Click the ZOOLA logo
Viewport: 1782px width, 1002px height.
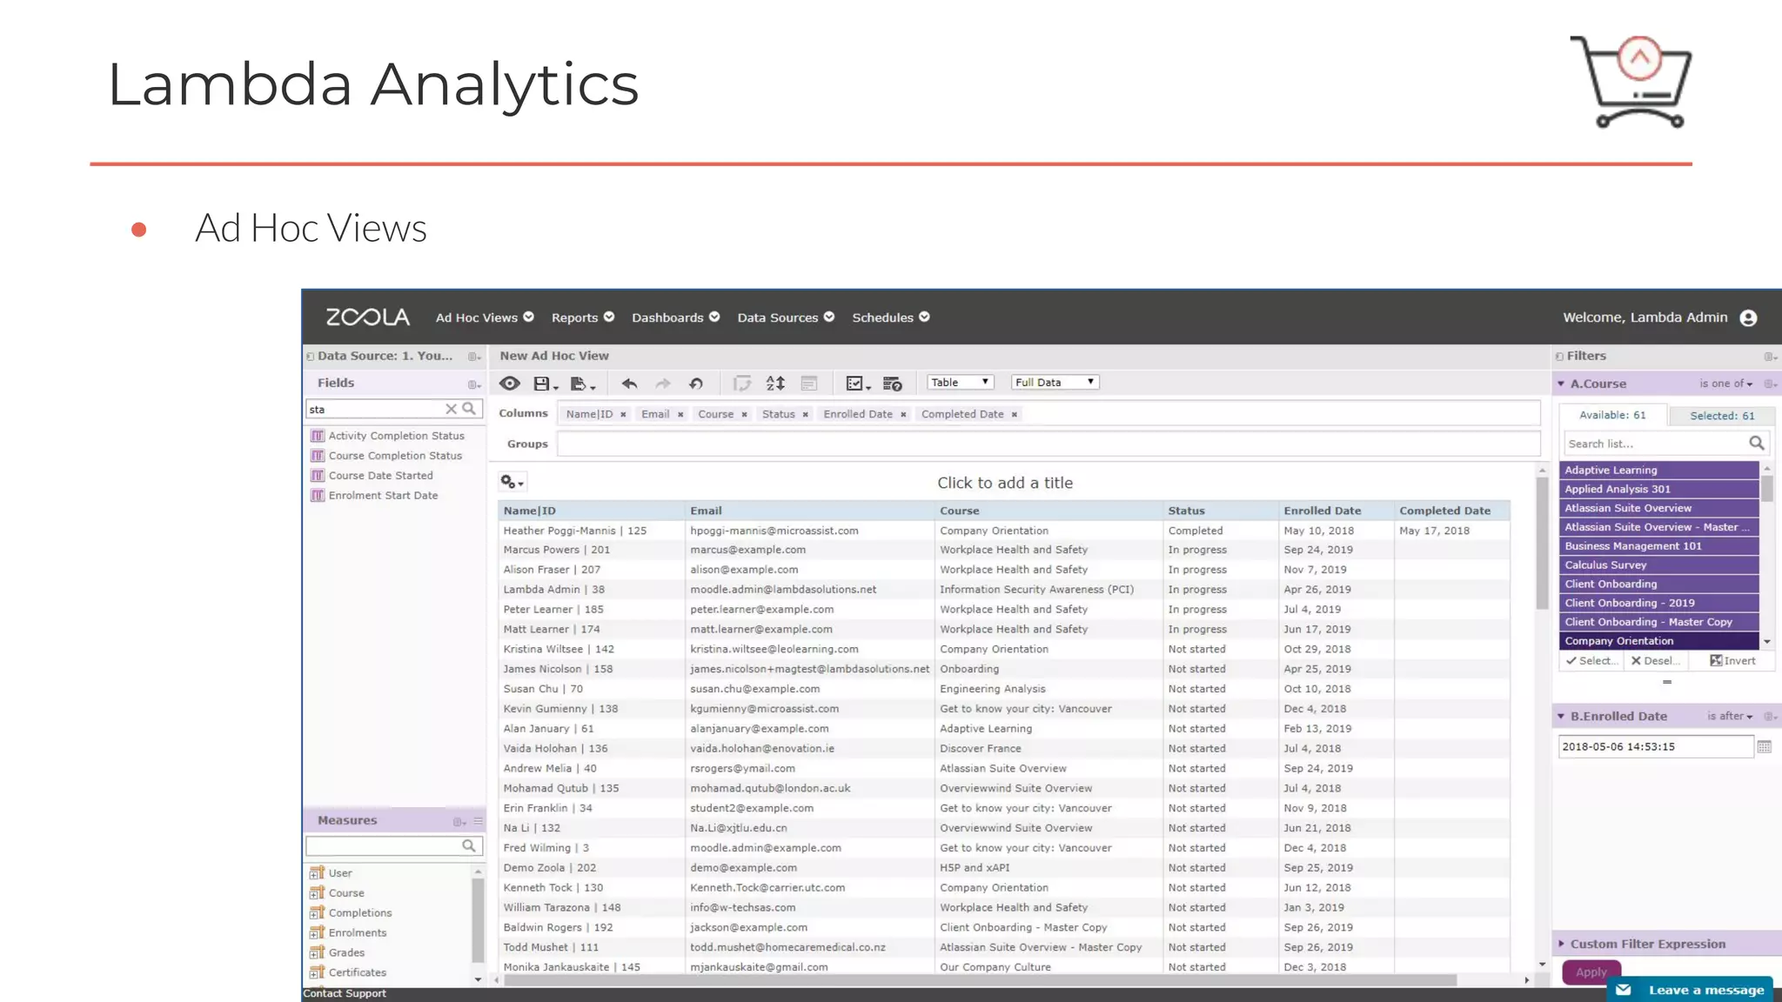(x=368, y=317)
